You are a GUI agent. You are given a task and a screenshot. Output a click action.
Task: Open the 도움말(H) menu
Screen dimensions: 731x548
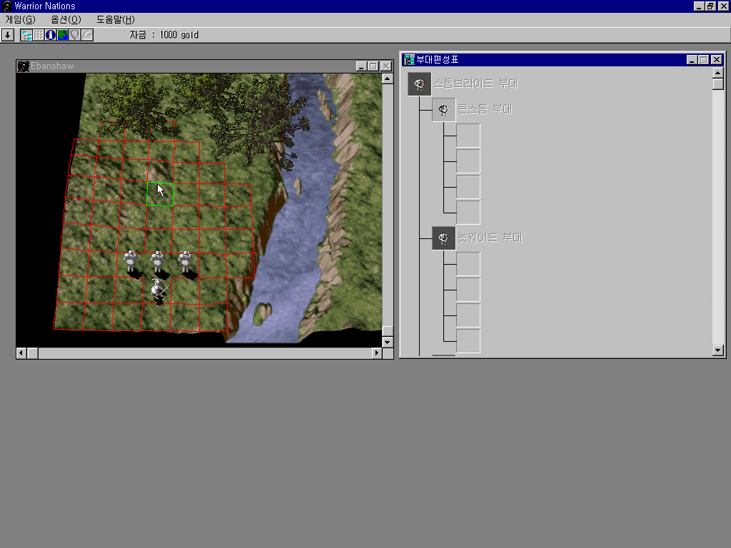coord(116,19)
